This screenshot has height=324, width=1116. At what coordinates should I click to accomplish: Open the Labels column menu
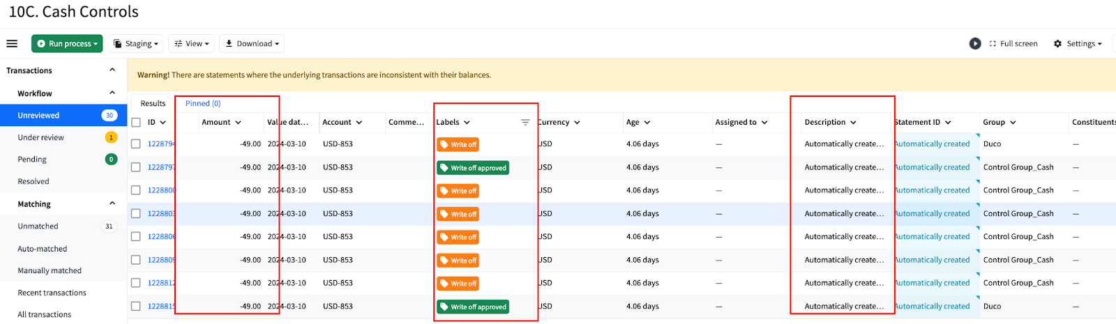(467, 123)
